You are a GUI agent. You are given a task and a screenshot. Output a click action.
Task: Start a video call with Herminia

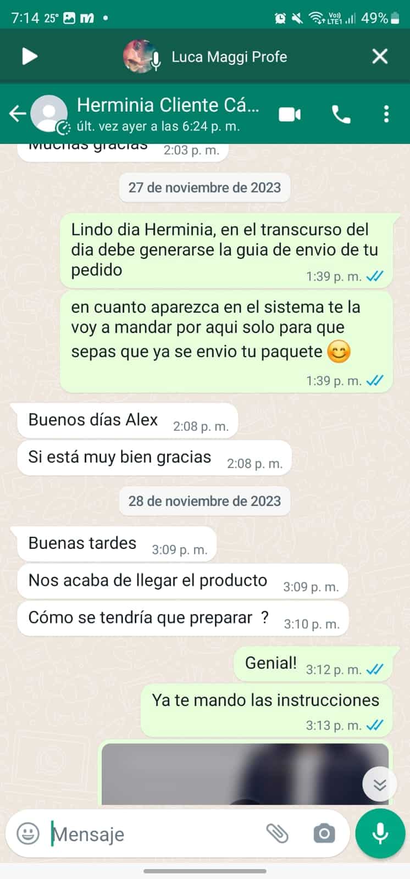click(x=290, y=114)
